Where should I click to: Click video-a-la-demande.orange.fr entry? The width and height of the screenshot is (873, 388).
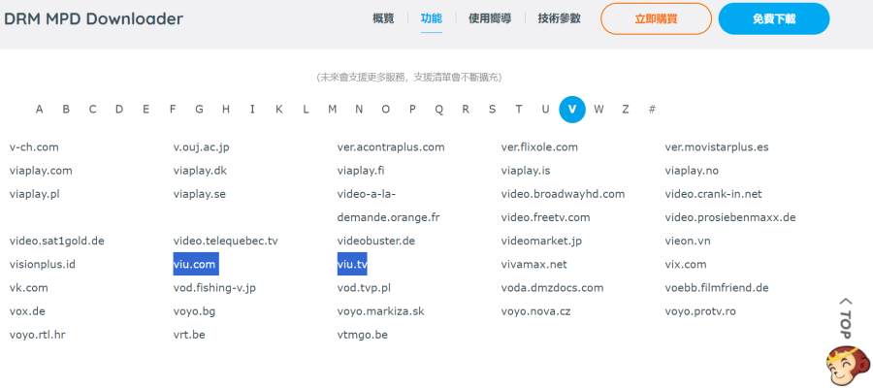pyautogui.click(x=388, y=206)
